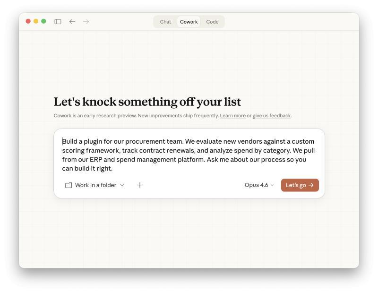The image size is (378, 293).
Task: Follow the give us feedback link
Action: pos(272,116)
